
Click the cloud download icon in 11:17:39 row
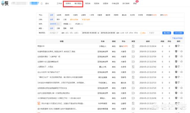(181, 72)
